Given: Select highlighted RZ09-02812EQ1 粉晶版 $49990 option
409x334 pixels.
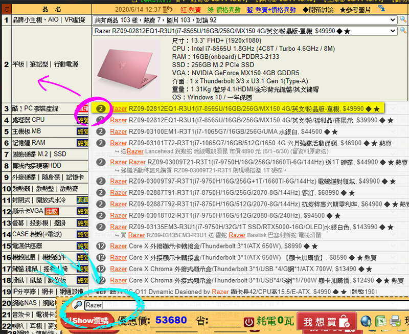Looking at the screenshot, I should (x=238, y=108).
